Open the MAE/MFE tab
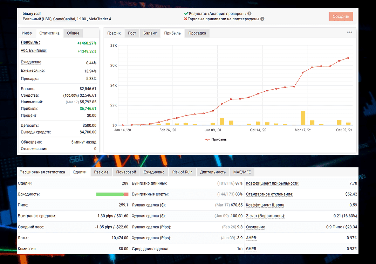 (242, 172)
